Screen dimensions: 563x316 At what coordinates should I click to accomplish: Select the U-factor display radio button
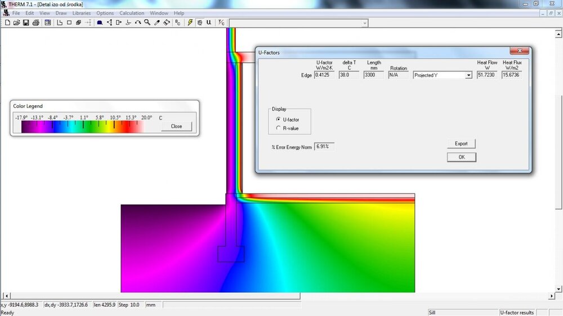[278, 120]
